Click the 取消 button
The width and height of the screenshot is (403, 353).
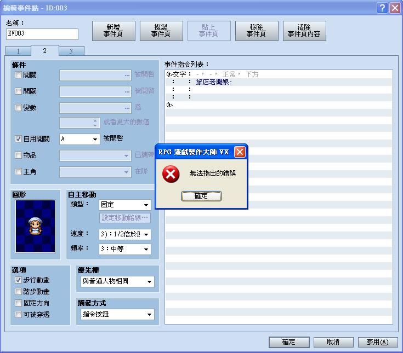click(333, 342)
